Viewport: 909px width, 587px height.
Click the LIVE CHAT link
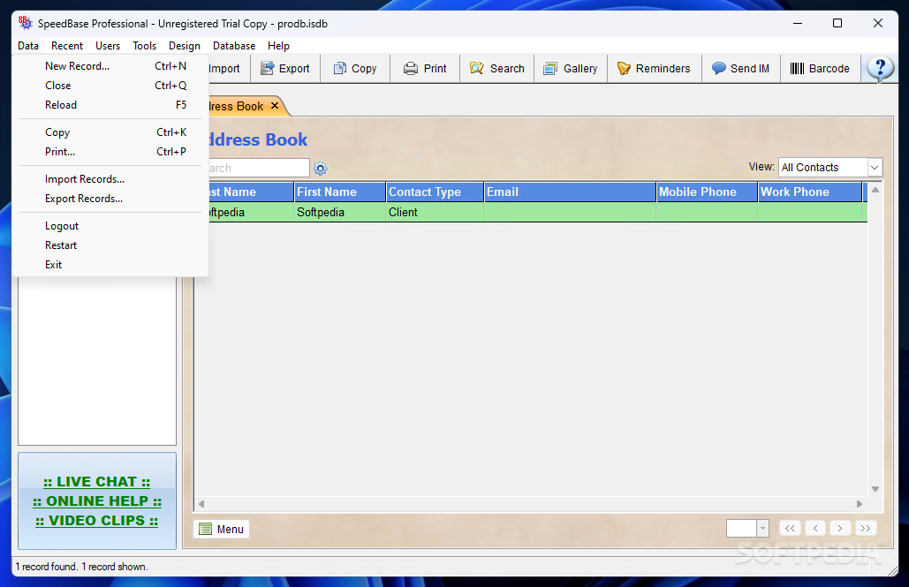(97, 482)
